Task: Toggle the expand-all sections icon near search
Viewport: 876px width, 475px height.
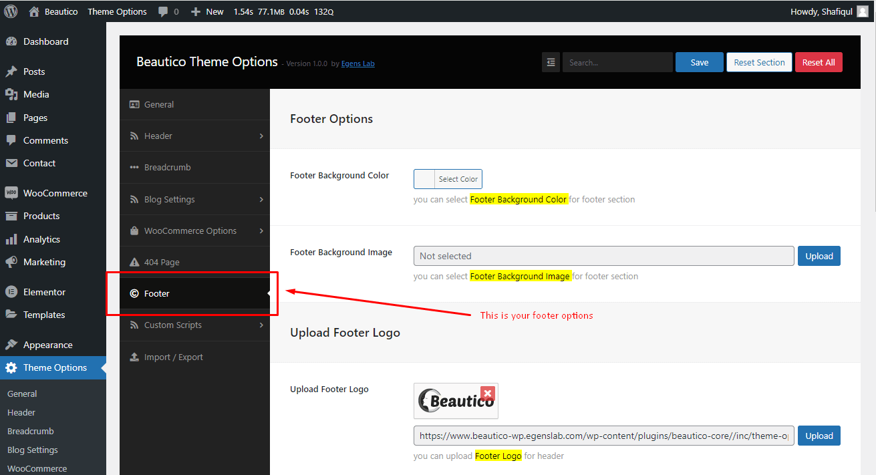Action: pyautogui.click(x=551, y=62)
